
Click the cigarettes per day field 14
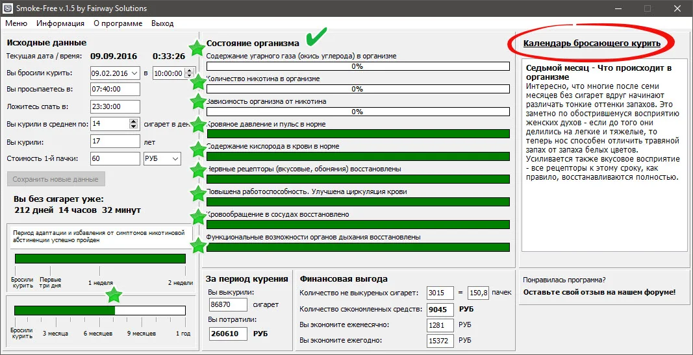[x=110, y=123]
